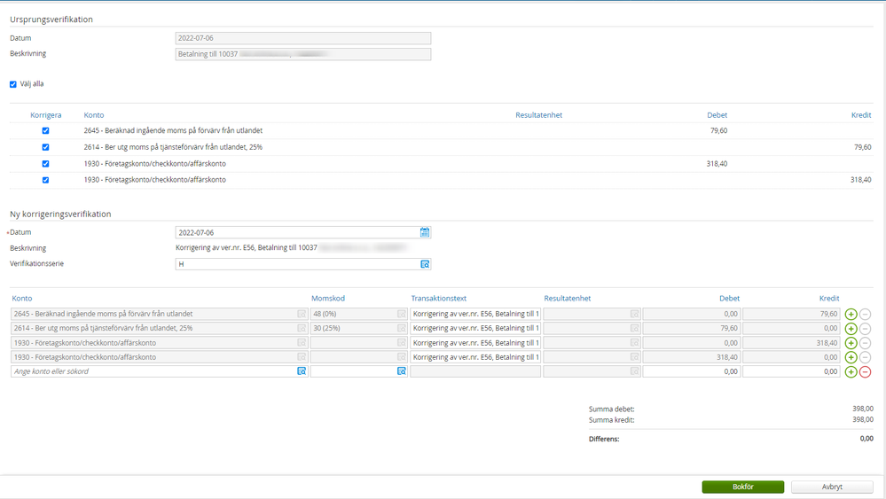
Task: Click the Kredit field in the empty row
Action: coord(790,372)
